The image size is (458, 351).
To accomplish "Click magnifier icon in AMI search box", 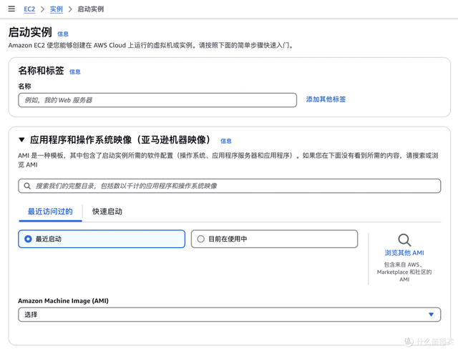I will click(x=27, y=186).
